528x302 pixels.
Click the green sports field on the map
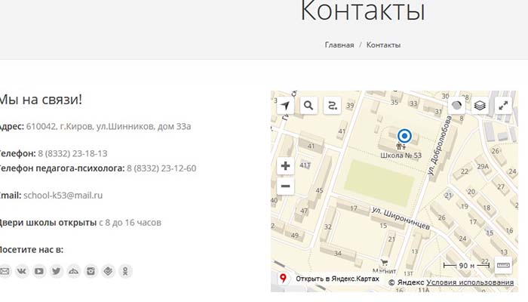379,183
